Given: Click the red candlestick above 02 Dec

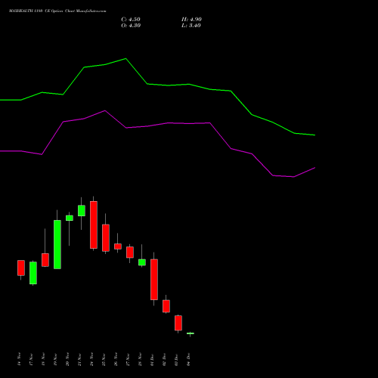Looking at the screenshot, I should pos(166,306).
